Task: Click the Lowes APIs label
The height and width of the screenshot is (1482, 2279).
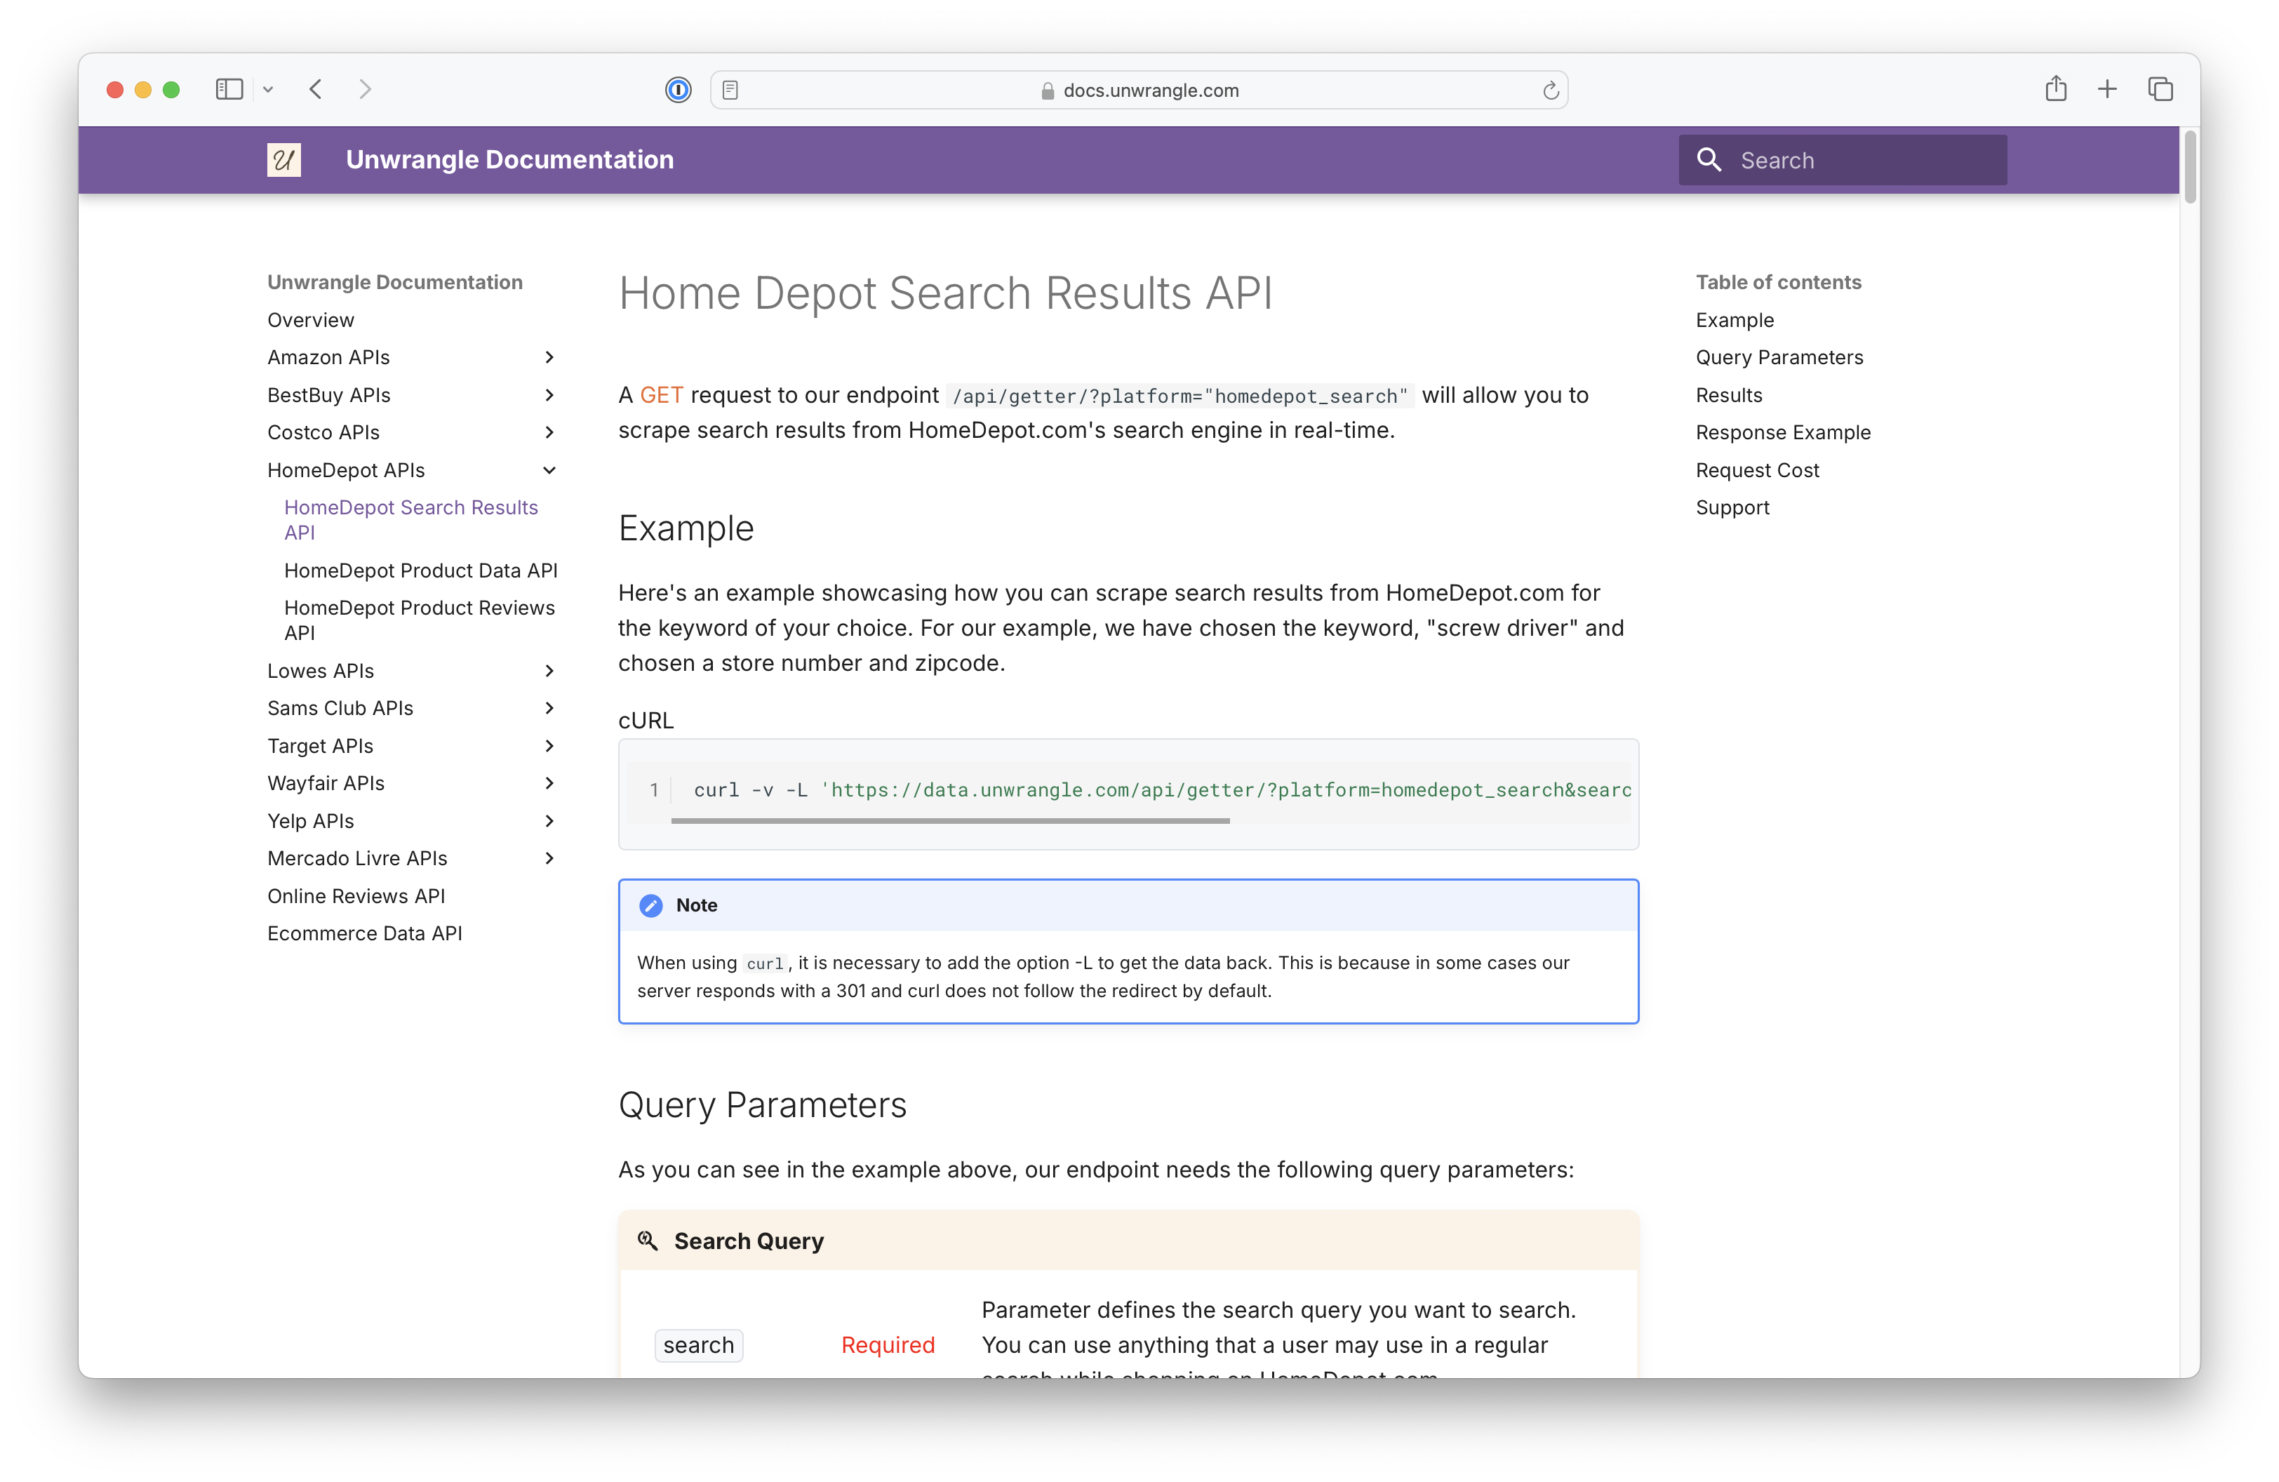Action: (321, 671)
